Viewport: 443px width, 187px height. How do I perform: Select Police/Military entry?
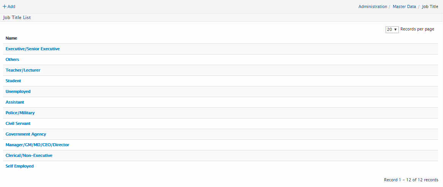click(x=20, y=113)
